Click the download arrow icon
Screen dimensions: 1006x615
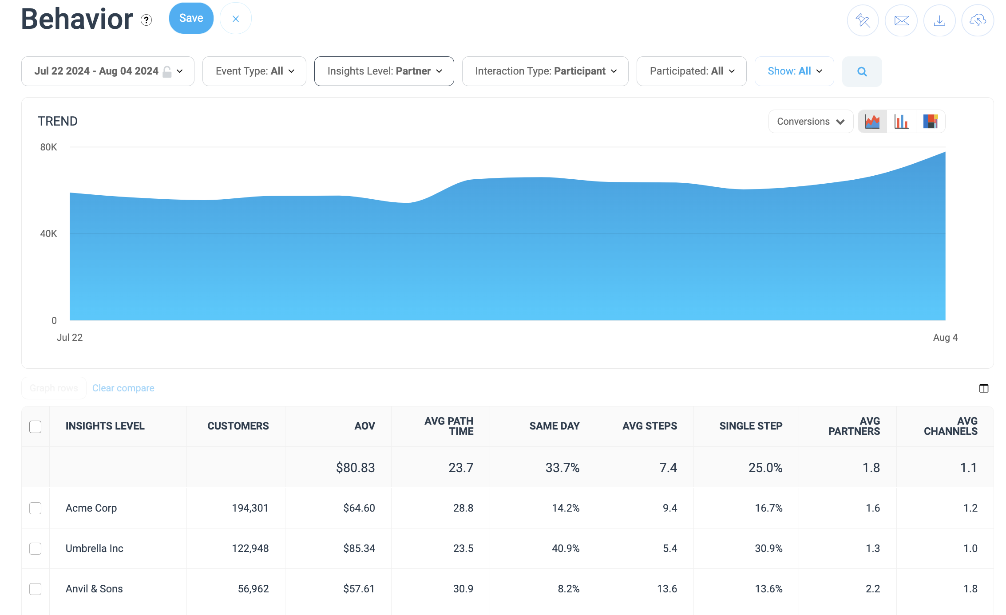(x=939, y=20)
